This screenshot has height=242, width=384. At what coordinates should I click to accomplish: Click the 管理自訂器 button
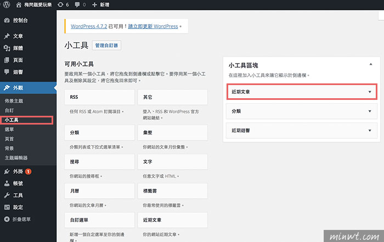[106, 46]
